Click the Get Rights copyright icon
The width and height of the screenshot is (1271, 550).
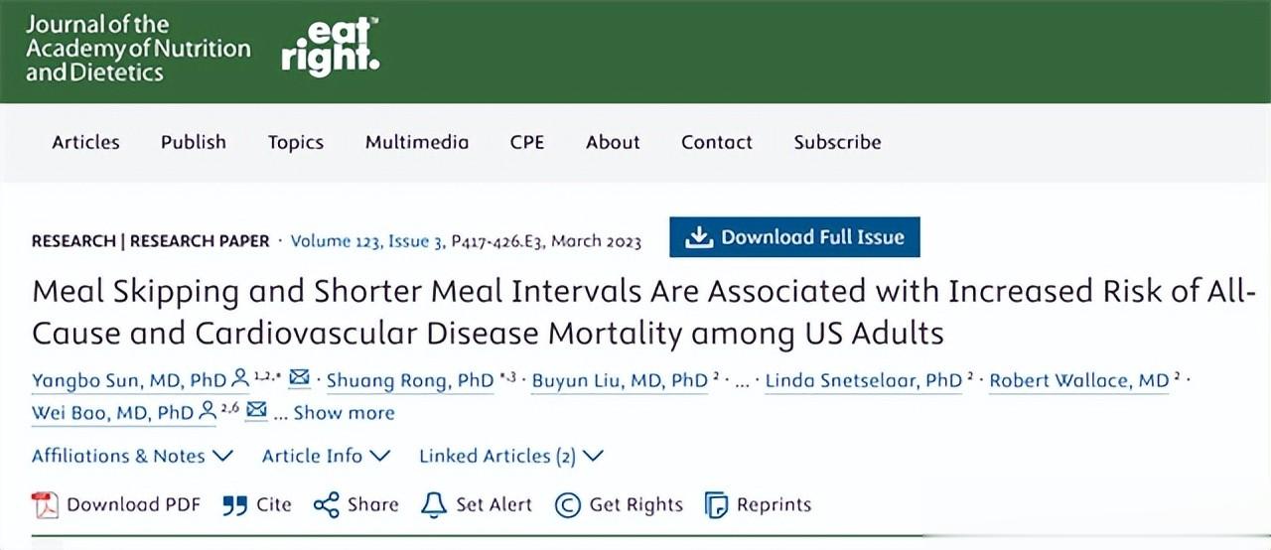(567, 505)
